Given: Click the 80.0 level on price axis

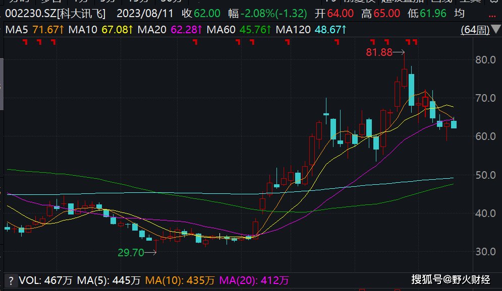Looking at the screenshot, I should pos(485,60).
